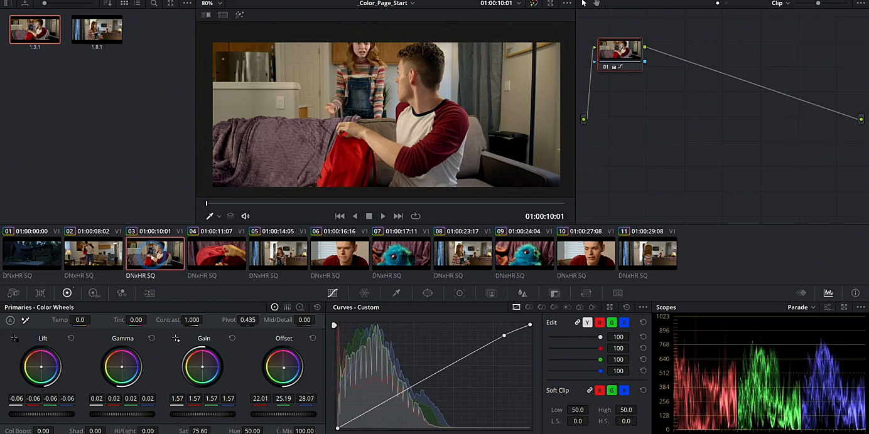Screen dimensions: 869x434
Task: Pick white point for Gain wheel
Action: (x=176, y=339)
